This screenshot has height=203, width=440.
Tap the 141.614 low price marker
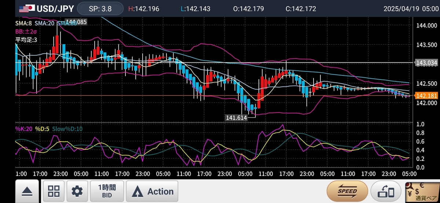coord(236,118)
